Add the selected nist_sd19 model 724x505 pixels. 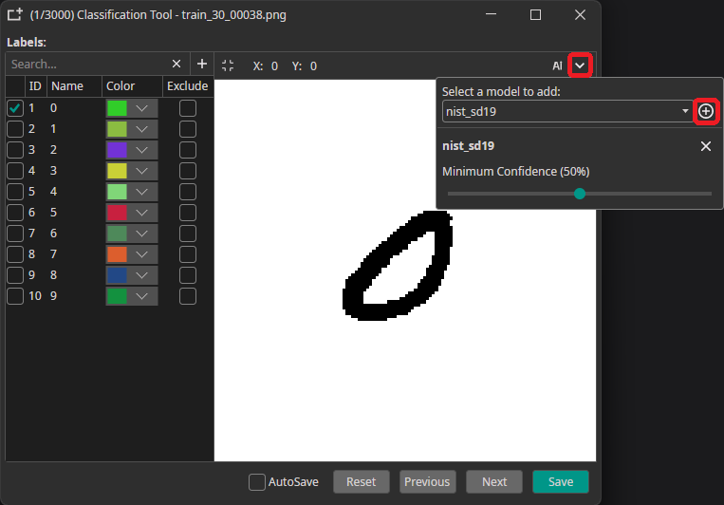tap(705, 112)
